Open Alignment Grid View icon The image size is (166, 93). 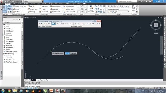[x=93, y=24]
